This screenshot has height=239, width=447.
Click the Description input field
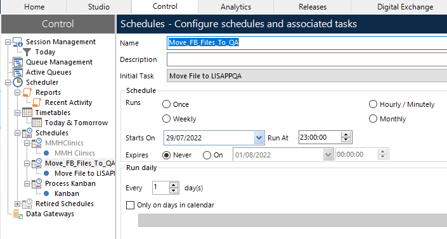coord(307,59)
